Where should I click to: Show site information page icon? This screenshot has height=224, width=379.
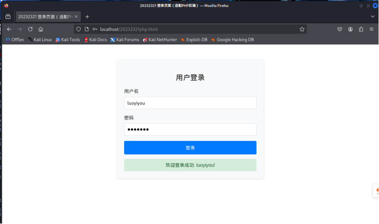[87, 29]
